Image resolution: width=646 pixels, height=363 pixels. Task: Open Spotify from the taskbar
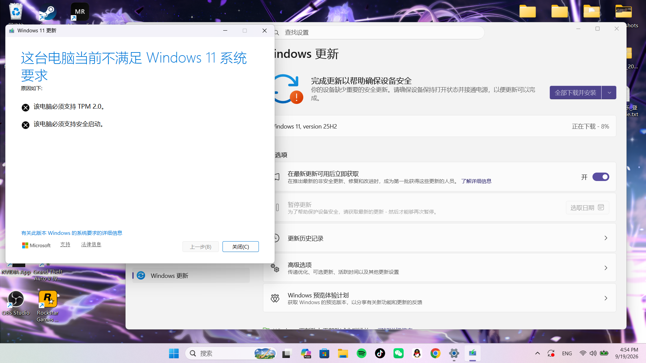(x=361, y=353)
